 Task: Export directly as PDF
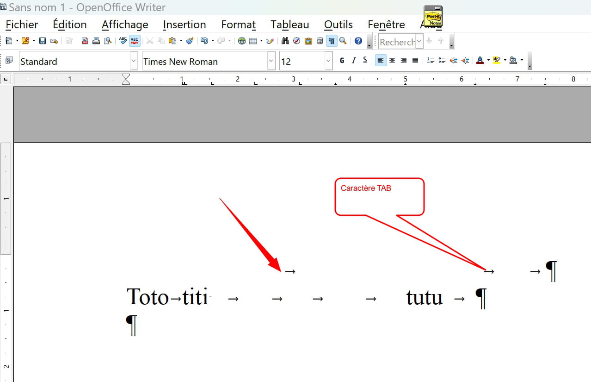(x=85, y=41)
